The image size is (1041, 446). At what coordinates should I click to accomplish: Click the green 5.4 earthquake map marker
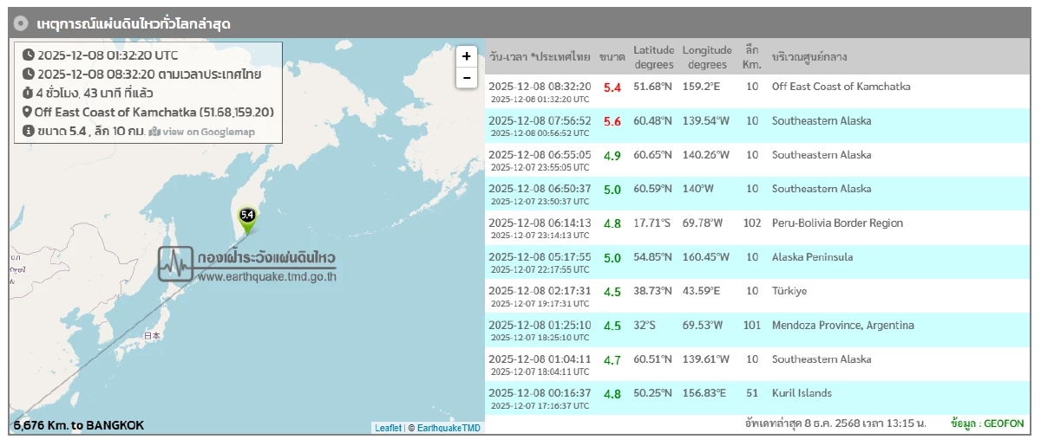pos(247,217)
